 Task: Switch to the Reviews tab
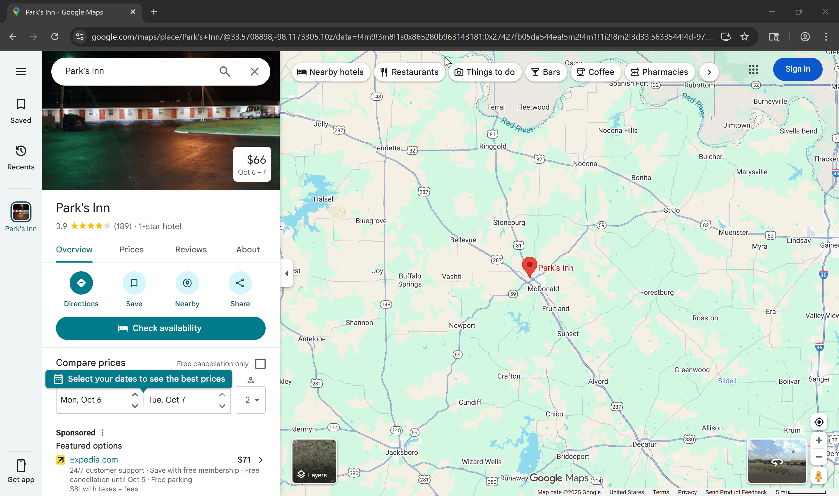191,250
